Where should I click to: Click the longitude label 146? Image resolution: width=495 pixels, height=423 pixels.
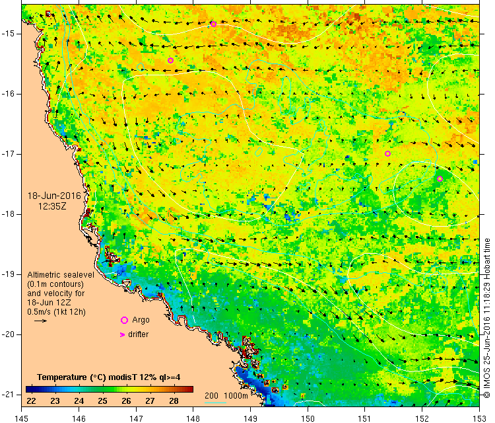79,419
